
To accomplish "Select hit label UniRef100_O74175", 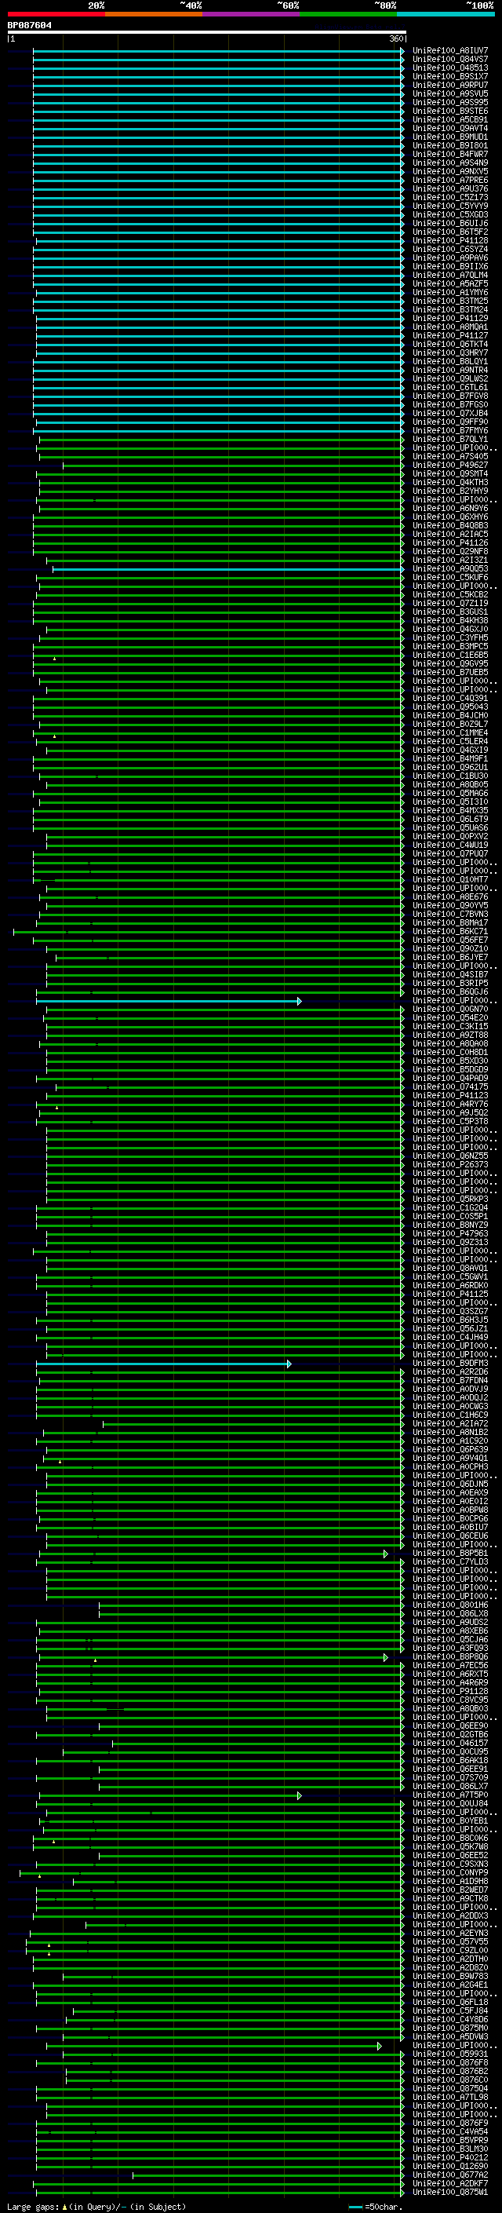I will point(449,1086).
